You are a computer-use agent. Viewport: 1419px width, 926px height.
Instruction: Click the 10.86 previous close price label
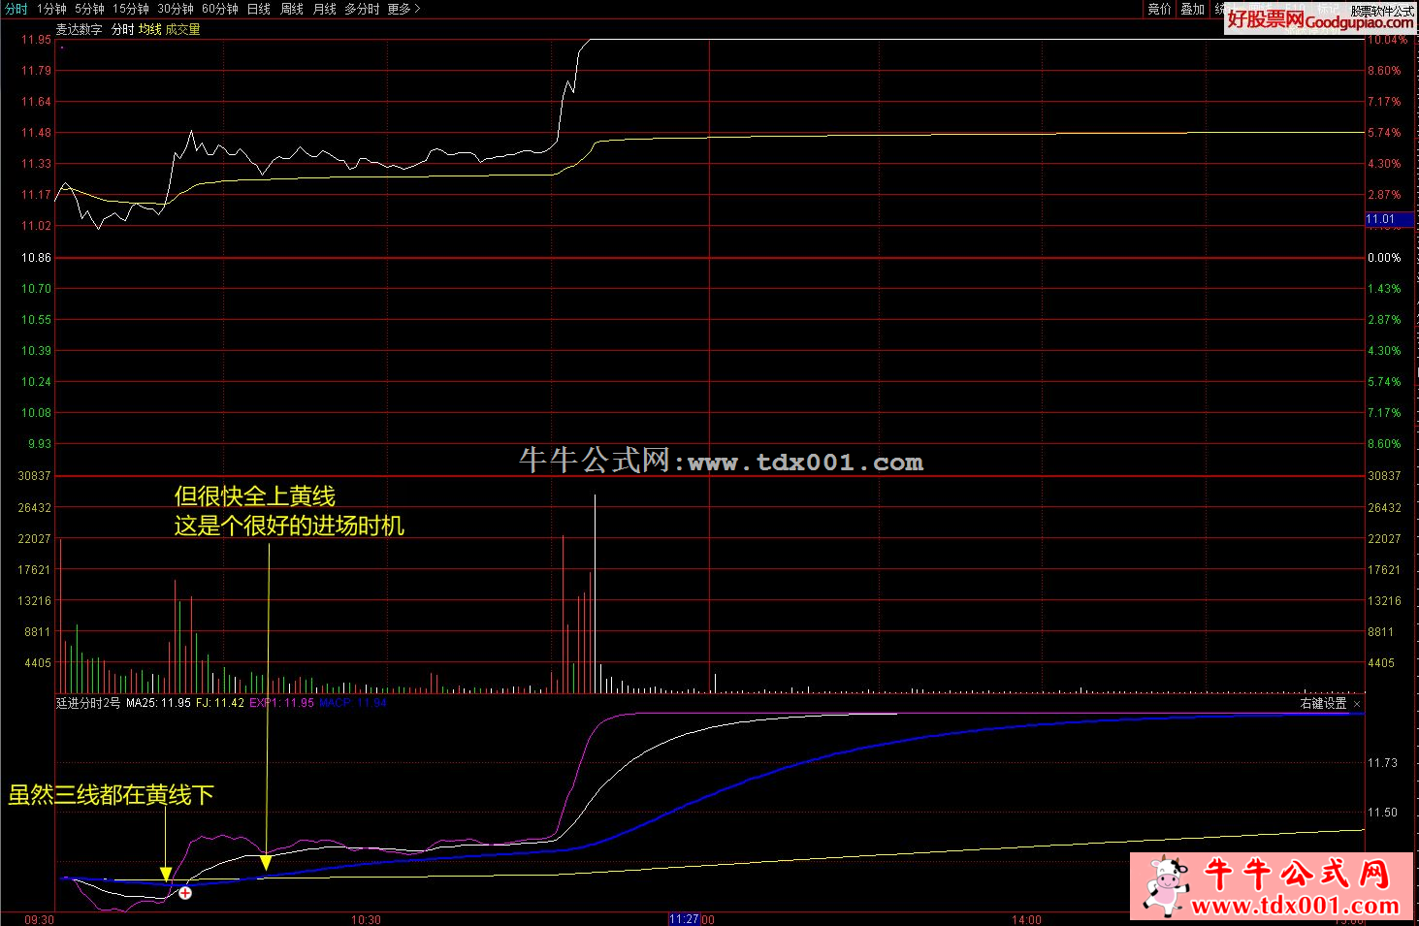point(37,258)
